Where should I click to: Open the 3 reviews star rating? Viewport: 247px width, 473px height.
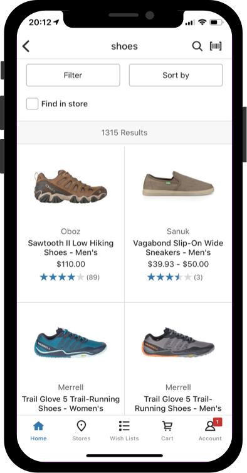pyautogui.click(x=175, y=277)
